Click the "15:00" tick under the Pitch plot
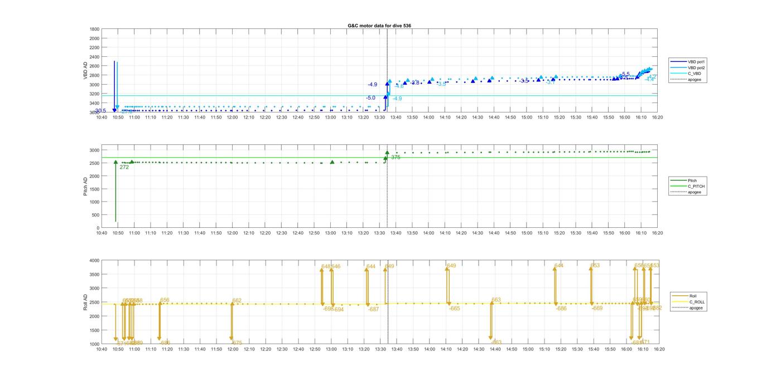Image resolution: width=781 pixels, height=386 pixels. (x=527, y=233)
